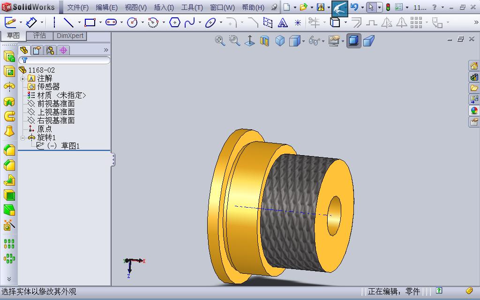Toggle Shadows in Shaded Mode
480x300 pixels.
point(353,40)
